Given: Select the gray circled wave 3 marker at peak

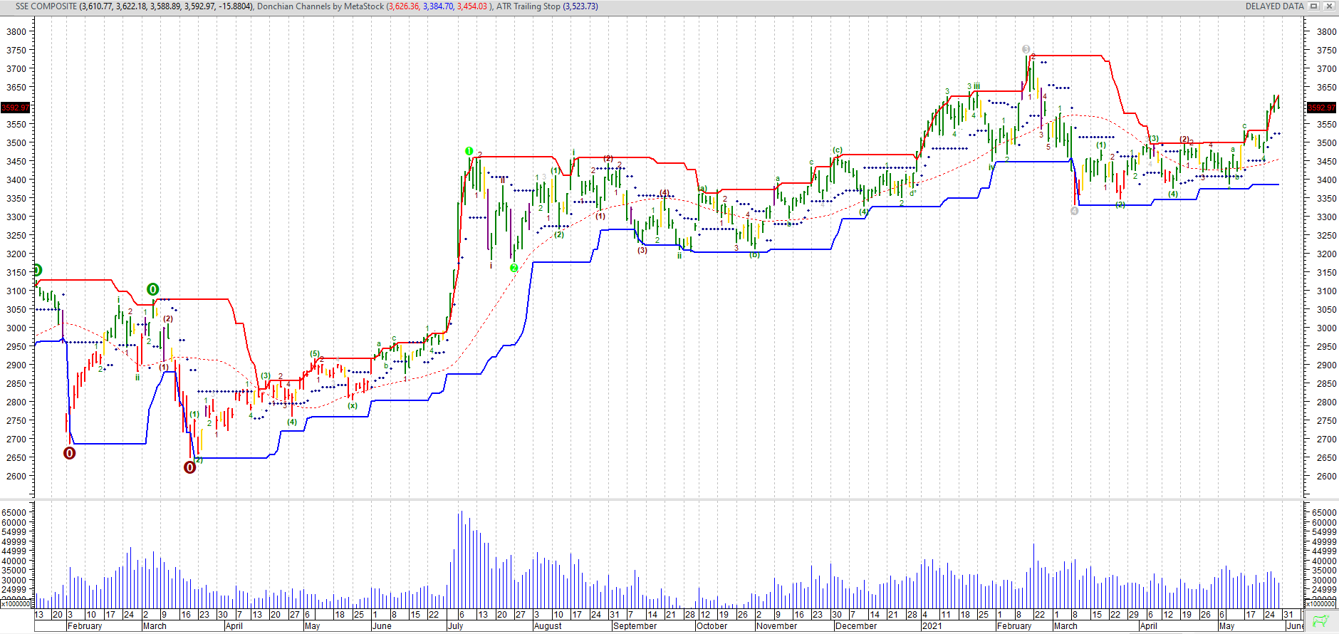Looking at the screenshot, I should tap(1026, 49).
